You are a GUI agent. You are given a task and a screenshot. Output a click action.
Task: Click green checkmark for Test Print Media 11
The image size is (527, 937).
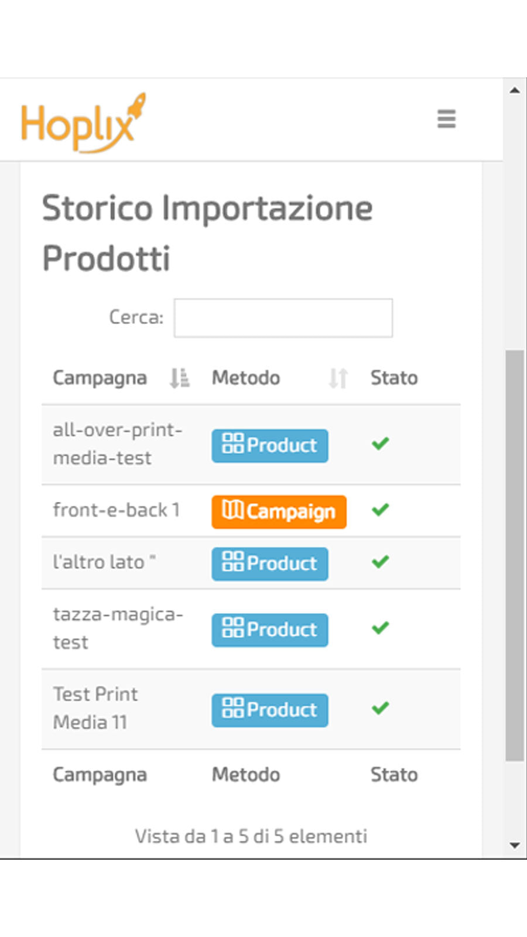(x=380, y=709)
